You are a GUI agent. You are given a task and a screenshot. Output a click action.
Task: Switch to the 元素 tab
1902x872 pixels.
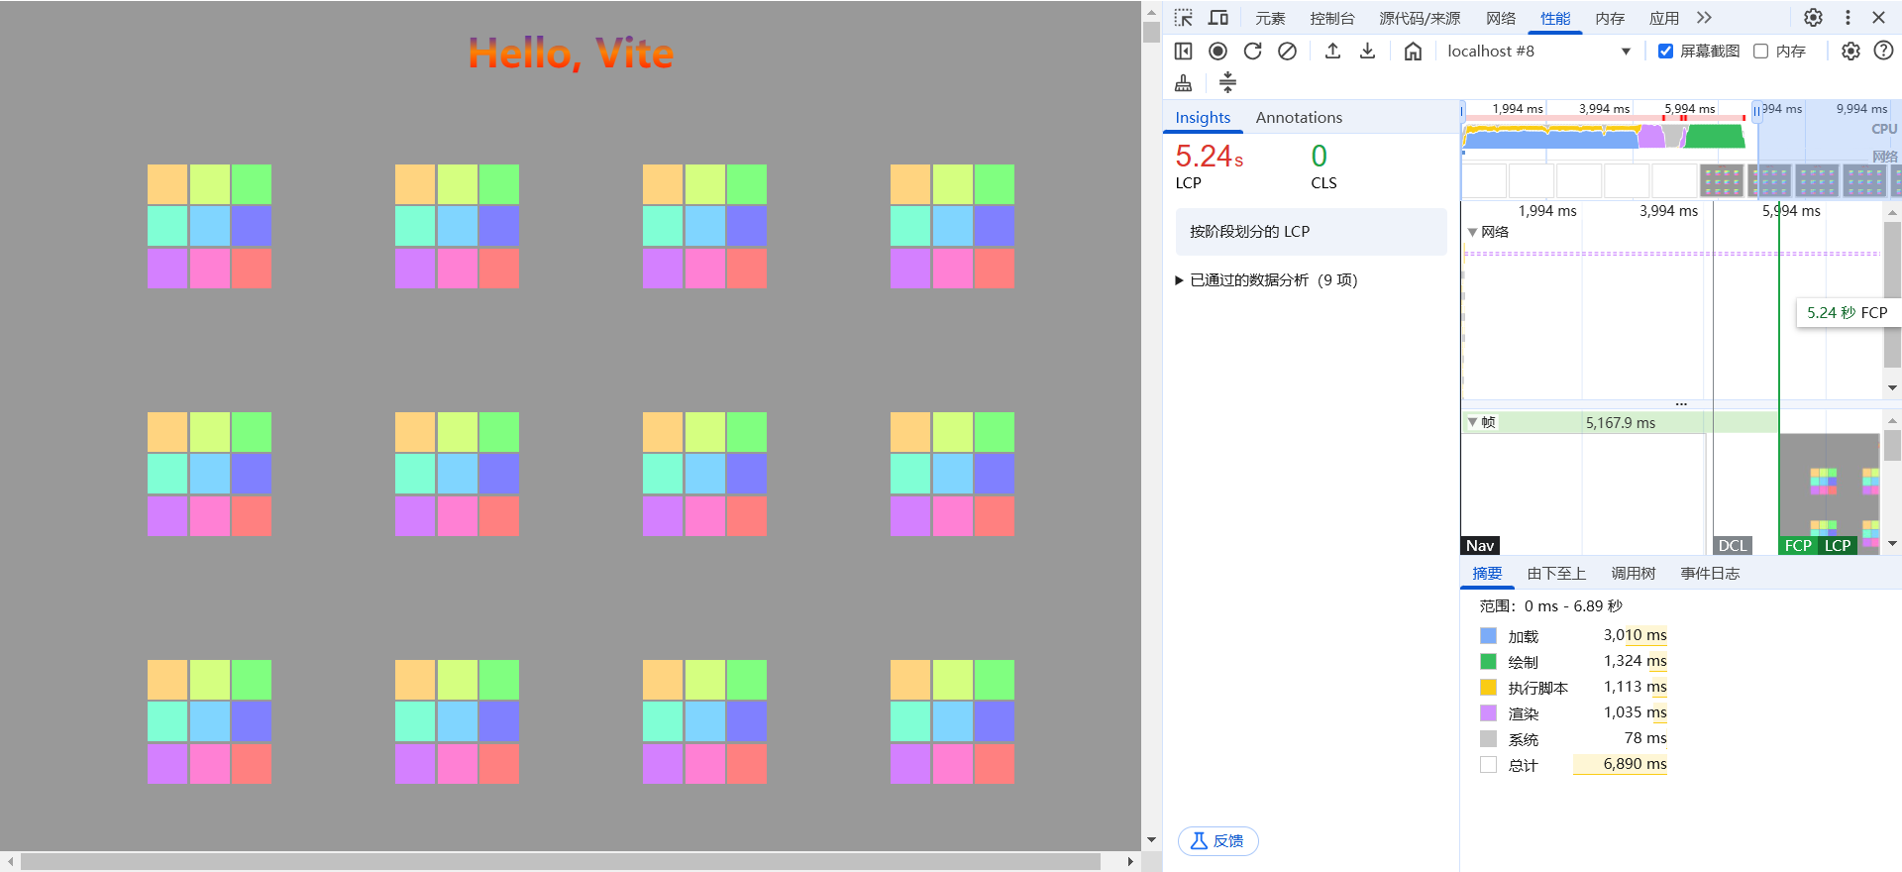1270,18
